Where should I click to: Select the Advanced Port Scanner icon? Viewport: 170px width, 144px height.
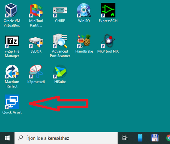pos(60,41)
